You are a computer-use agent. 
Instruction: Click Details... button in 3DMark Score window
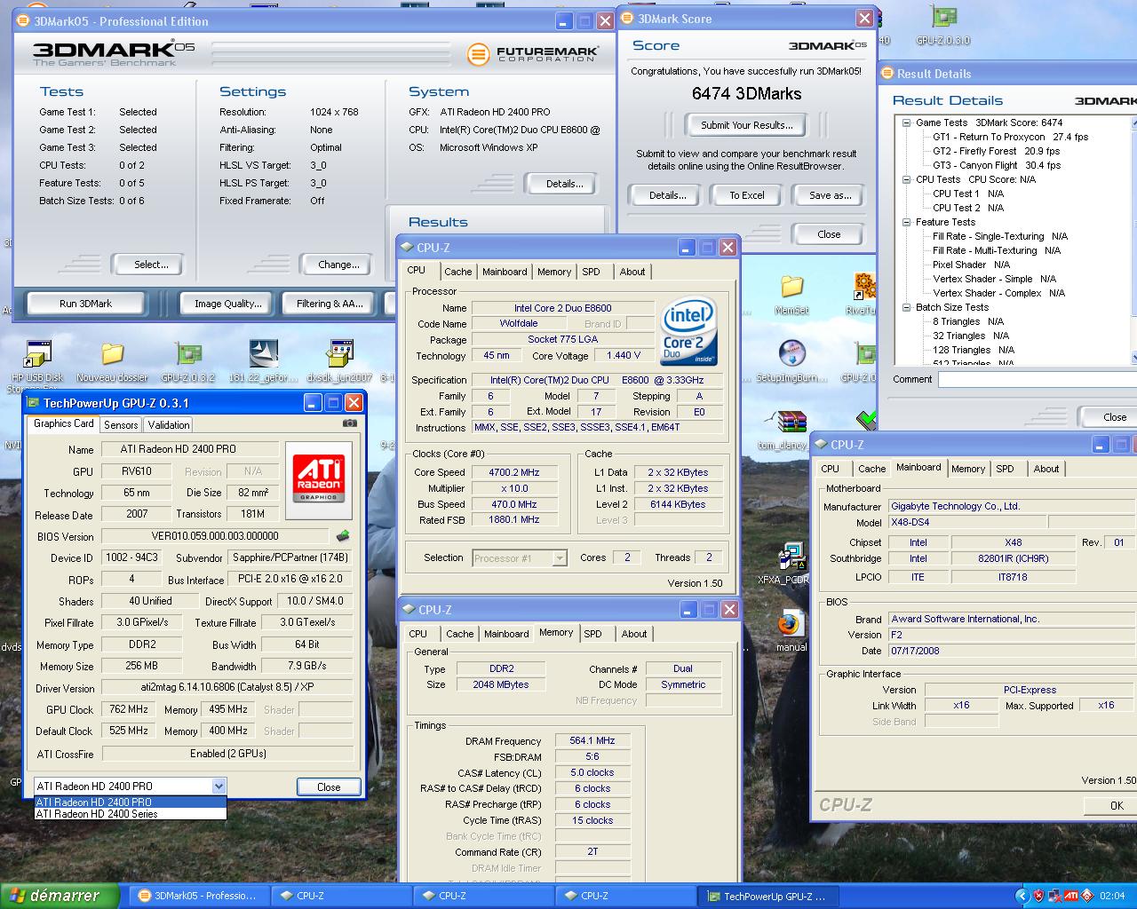click(x=667, y=195)
